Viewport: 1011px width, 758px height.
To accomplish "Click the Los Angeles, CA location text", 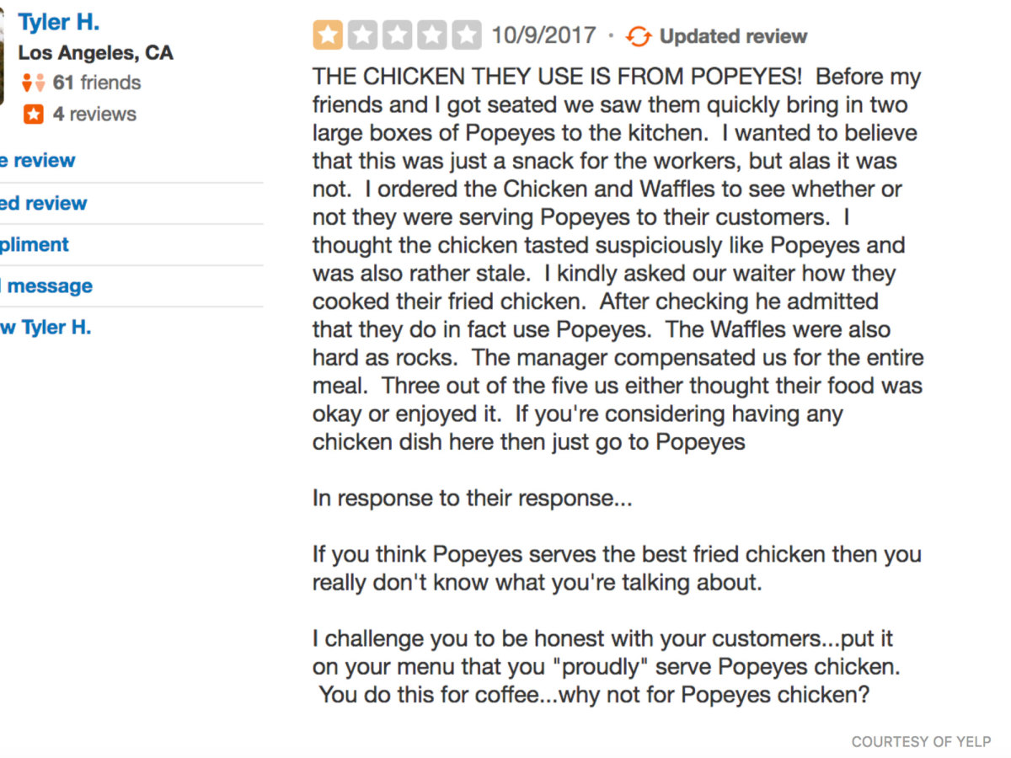I will pyautogui.click(x=95, y=52).
